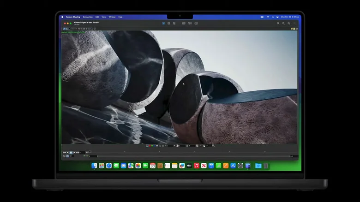
Task: Open the View menu
Action: 104,17
